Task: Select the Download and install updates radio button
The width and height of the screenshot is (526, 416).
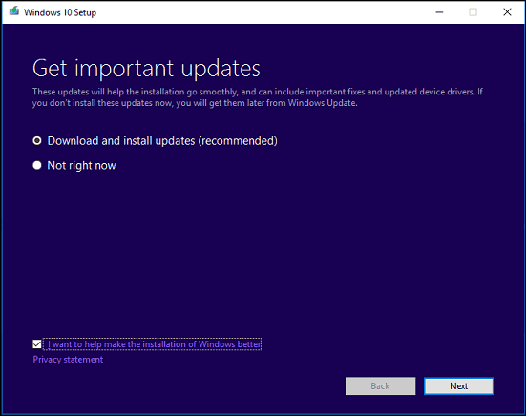Action: click(x=37, y=141)
